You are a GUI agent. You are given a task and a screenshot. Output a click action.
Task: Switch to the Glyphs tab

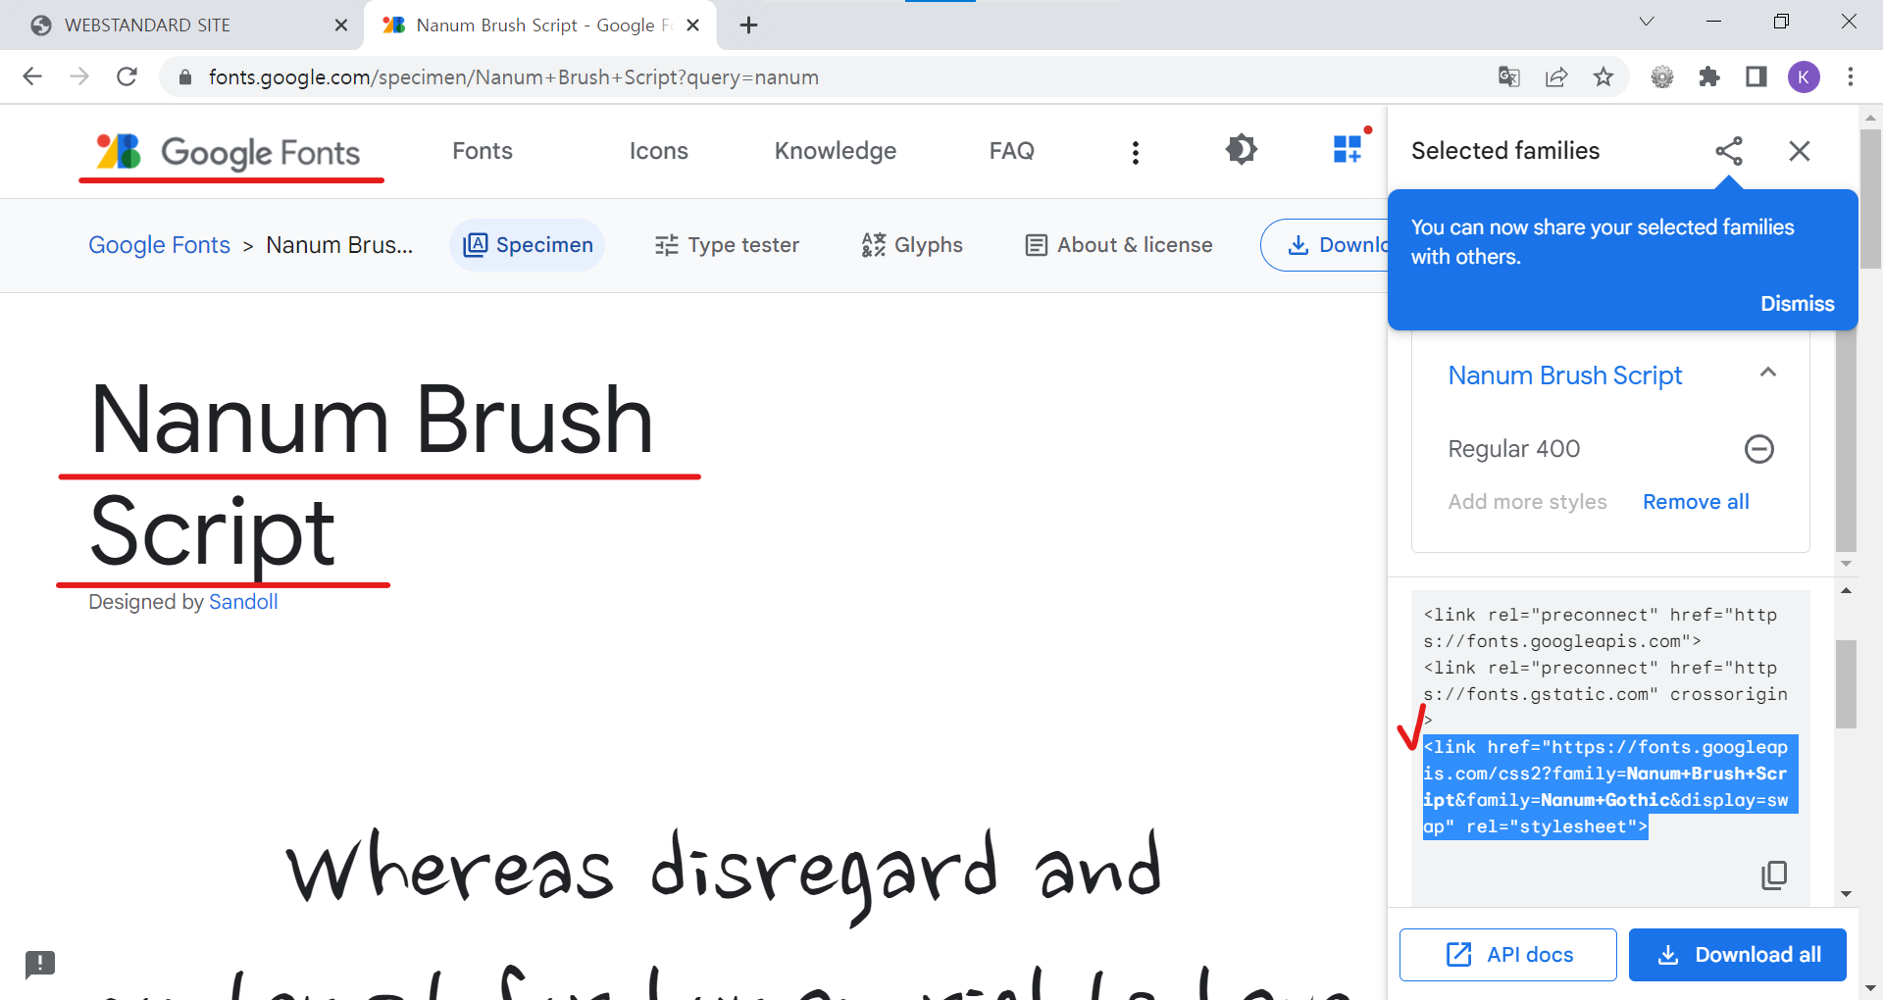pos(912,245)
